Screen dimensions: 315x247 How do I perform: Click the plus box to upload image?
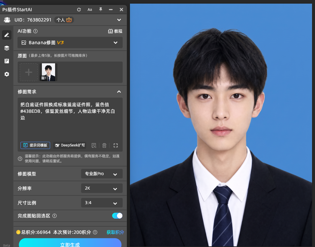pos(28,72)
